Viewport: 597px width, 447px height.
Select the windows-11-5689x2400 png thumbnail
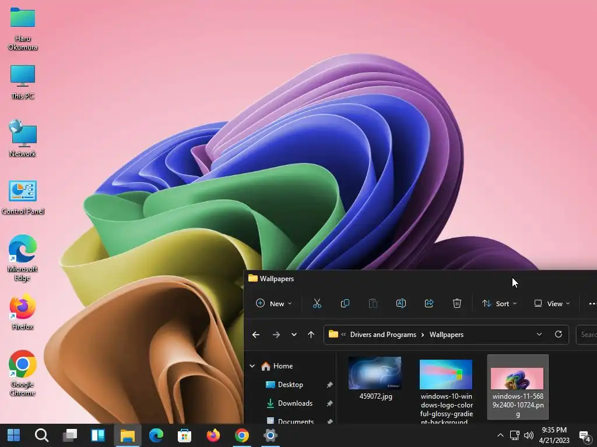point(517,378)
